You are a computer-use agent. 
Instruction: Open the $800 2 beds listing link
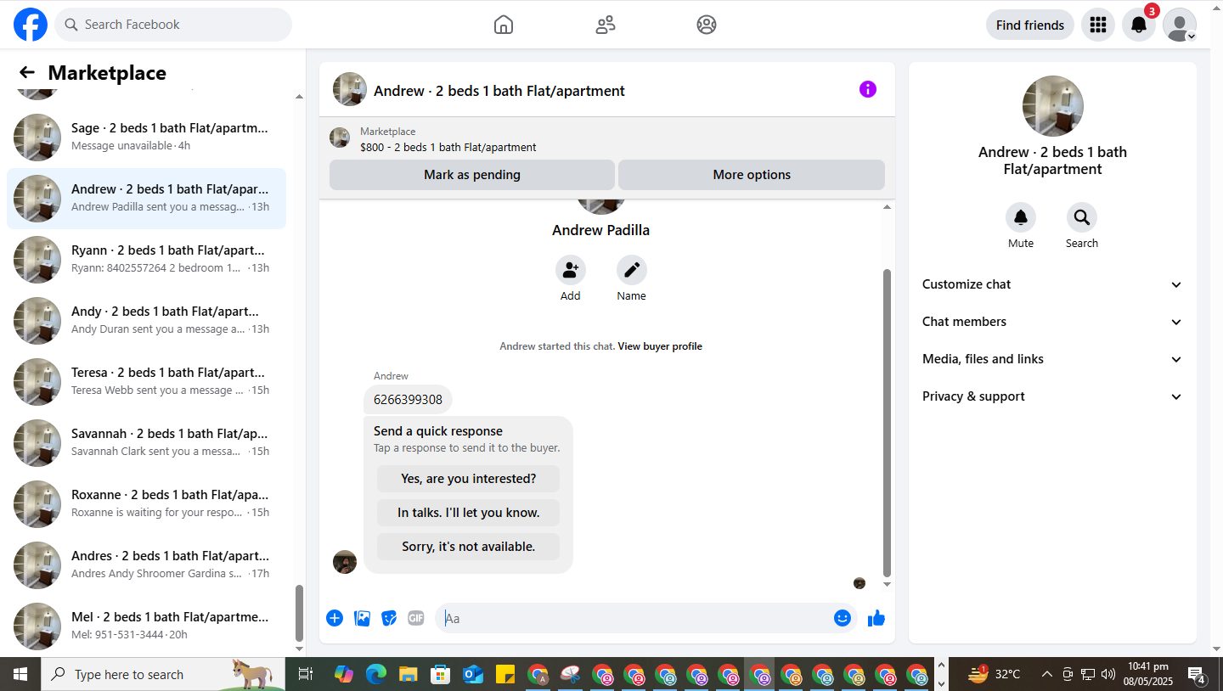click(448, 148)
